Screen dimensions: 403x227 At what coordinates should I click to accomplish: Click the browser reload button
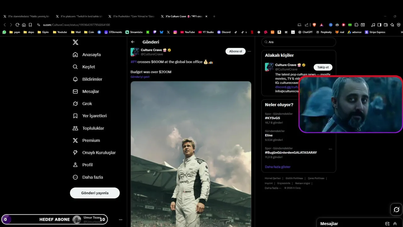click(x=17, y=25)
